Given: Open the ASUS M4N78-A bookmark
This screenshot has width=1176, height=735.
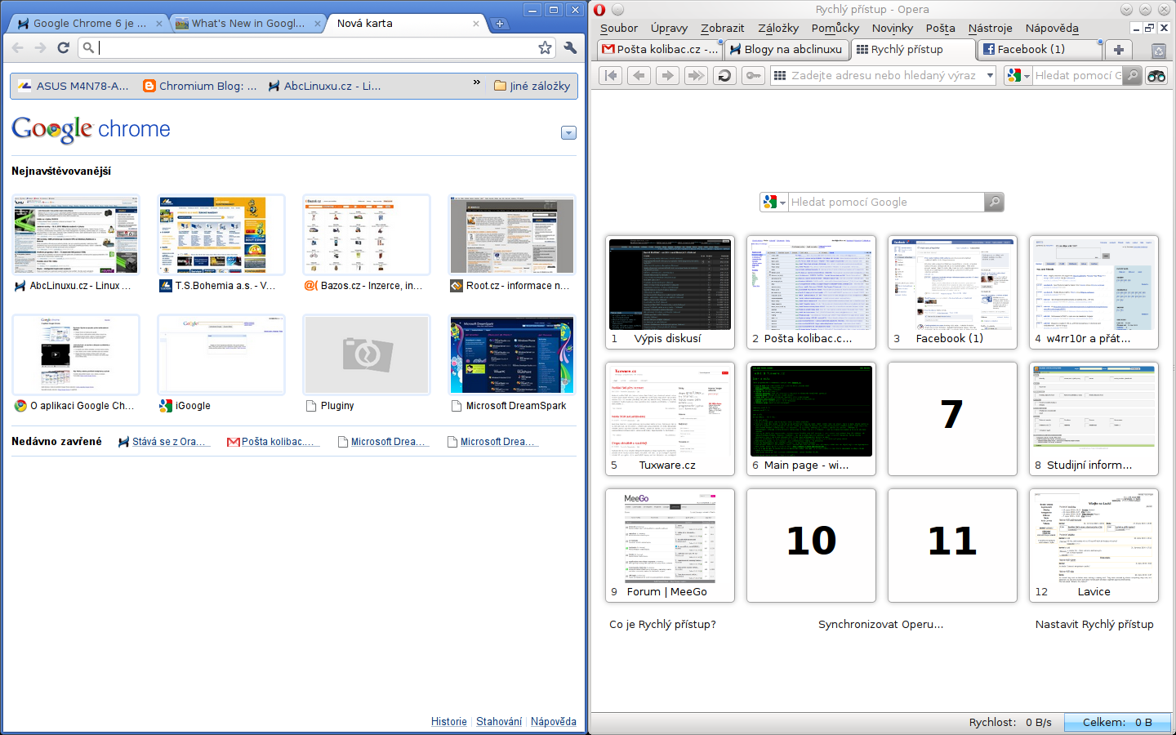Looking at the screenshot, I should click(x=73, y=86).
